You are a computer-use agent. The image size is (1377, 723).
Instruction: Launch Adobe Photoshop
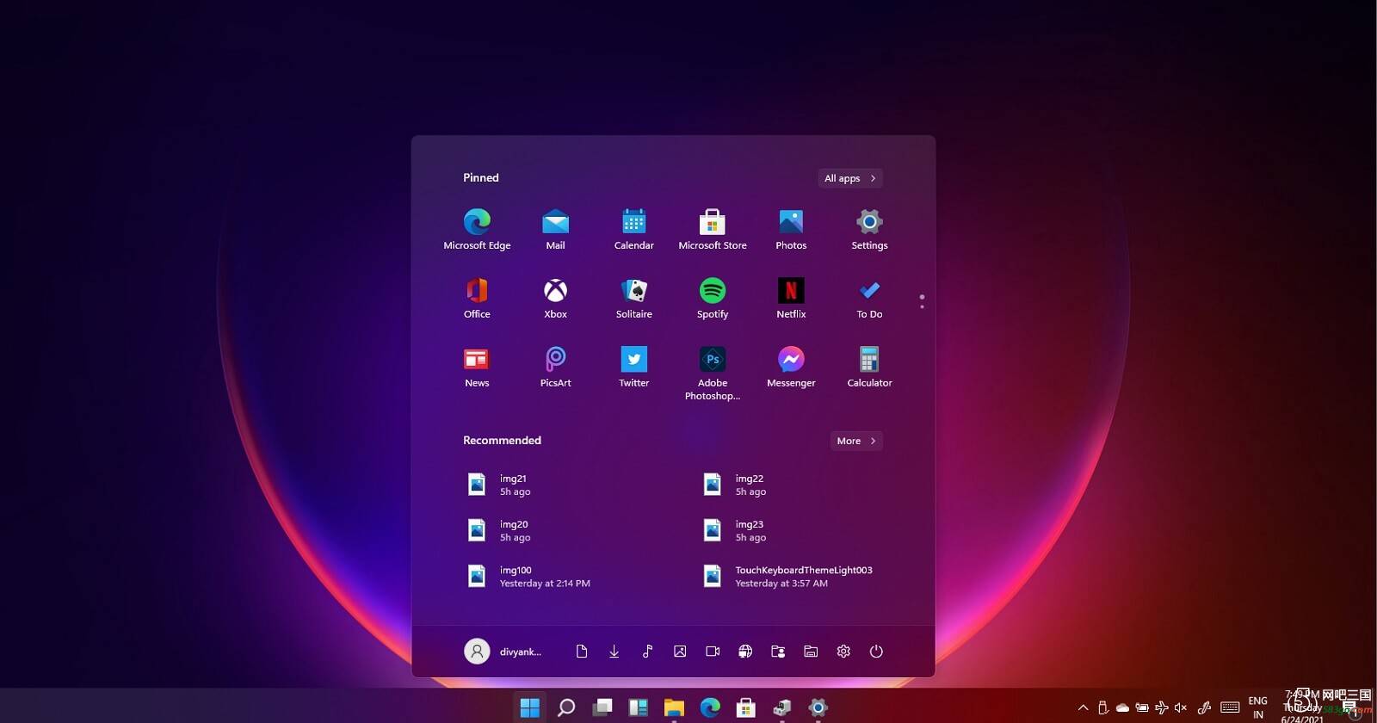tap(712, 373)
